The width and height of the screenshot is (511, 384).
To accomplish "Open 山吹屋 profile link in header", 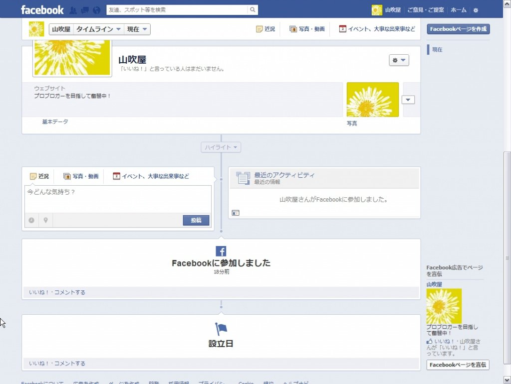I will tap(393, 10).
